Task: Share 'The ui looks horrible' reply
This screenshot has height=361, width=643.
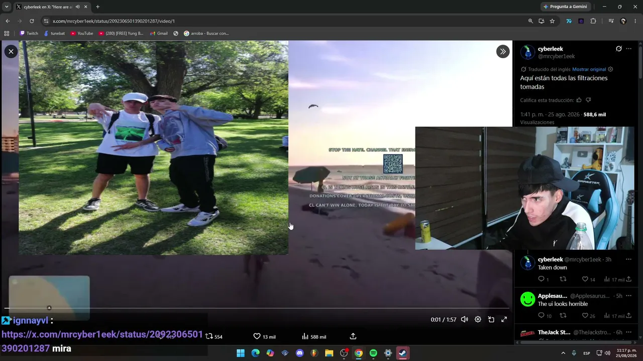Action: (x=628, y=316)
